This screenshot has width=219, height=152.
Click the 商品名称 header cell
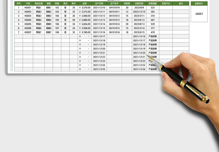39,4
